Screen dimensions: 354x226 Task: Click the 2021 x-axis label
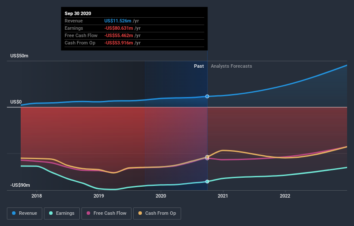[x=223, y=196]
